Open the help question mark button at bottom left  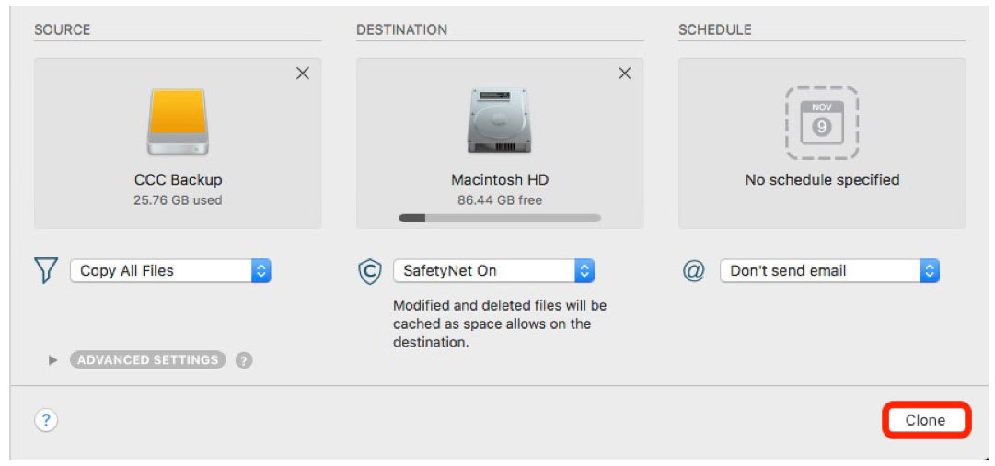[46, 420]
